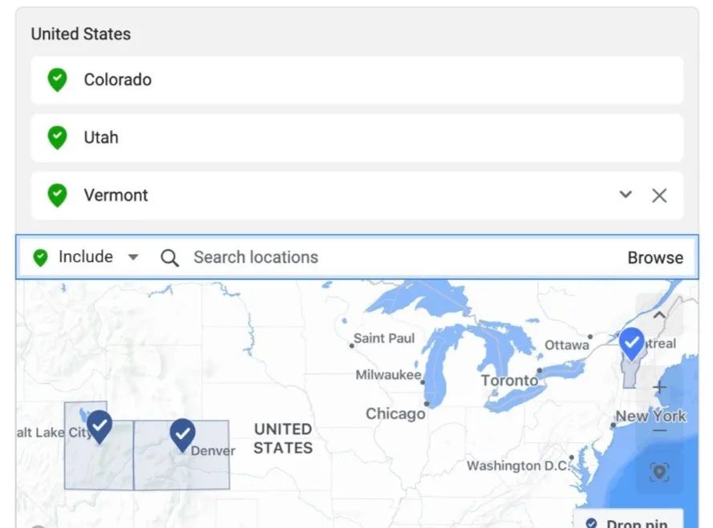Select the Vermont map pin on the map
The width and height of the screenshot is (713, 528).
pos(632,345)
